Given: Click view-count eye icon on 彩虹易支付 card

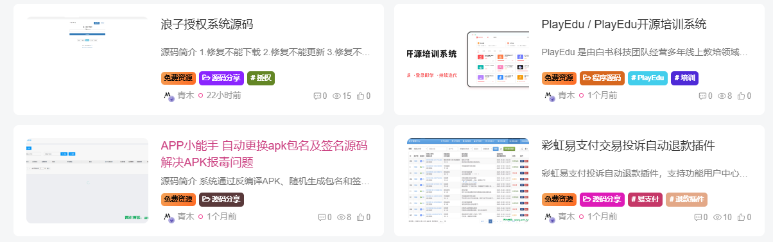Looking at the screenshot, I should 718,218.
